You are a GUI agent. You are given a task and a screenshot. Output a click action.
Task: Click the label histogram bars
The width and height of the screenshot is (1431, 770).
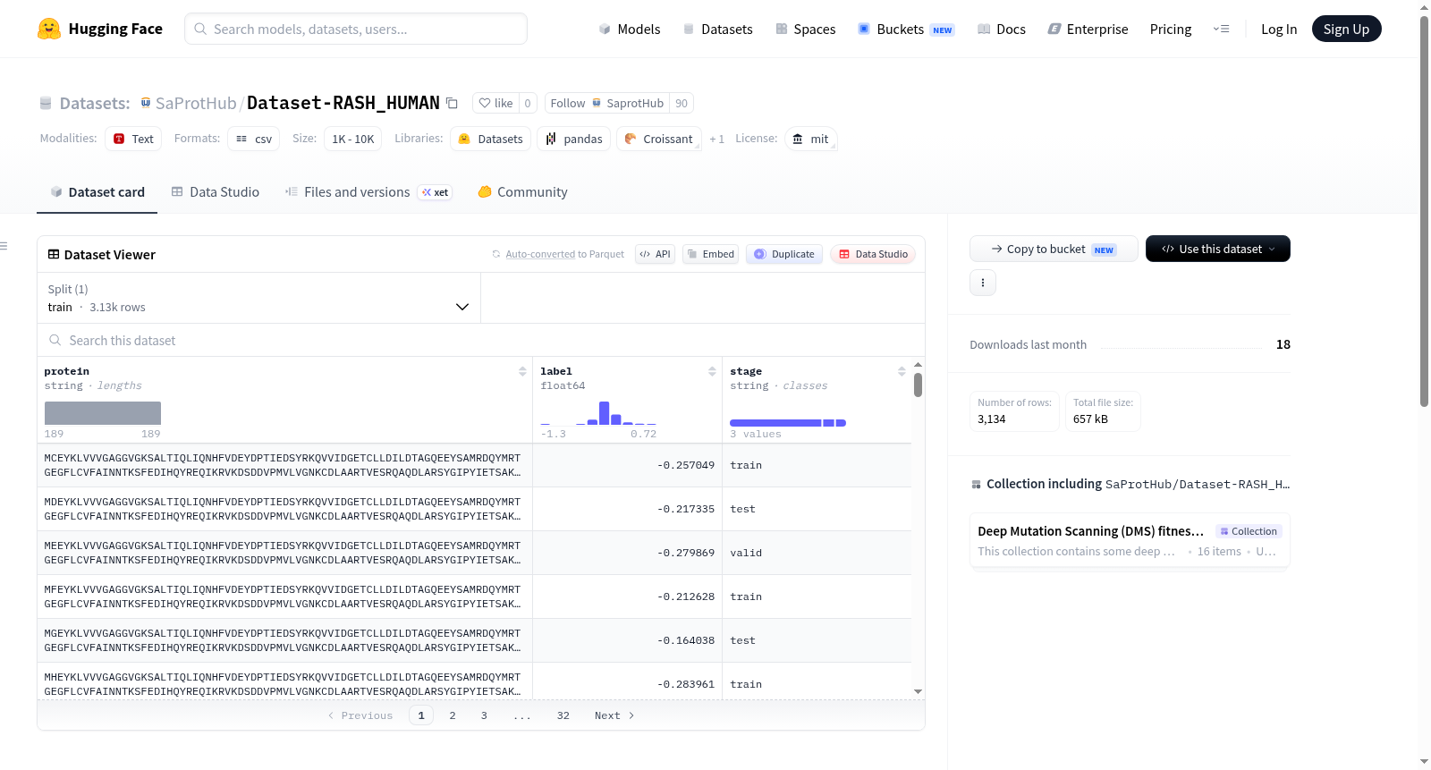[x=598, y=413]
